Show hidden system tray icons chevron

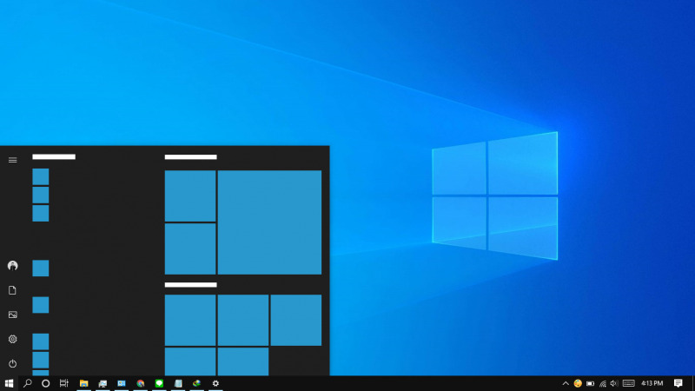coord(566,383)
